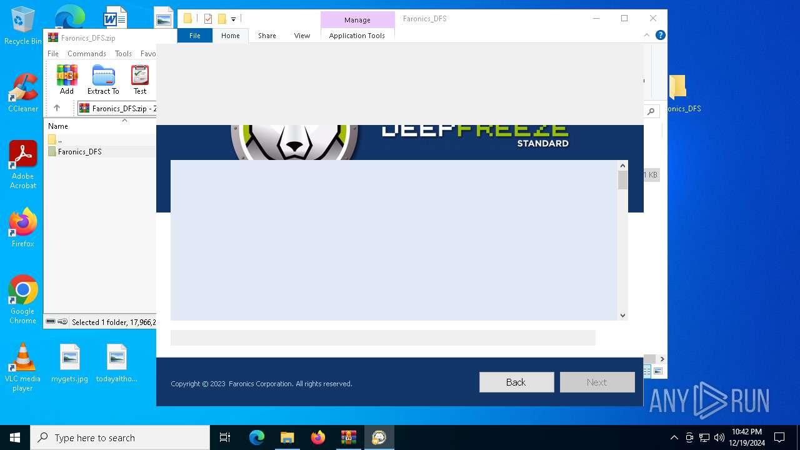Click the Meet Now tray icon

pyautogui.click(x=689, y=437)
